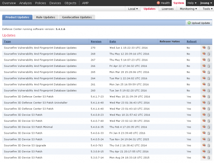Click the Sourcefire 3D Device S3 Upgrade row

(107, 145)
